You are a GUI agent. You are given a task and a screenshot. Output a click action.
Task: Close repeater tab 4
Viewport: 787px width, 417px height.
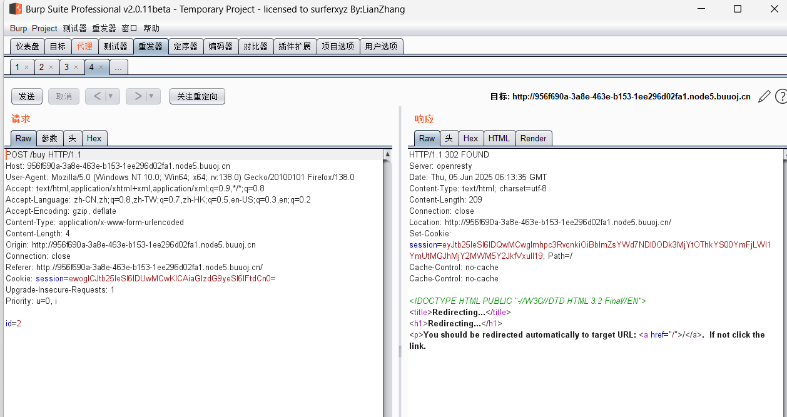point(101,67)
